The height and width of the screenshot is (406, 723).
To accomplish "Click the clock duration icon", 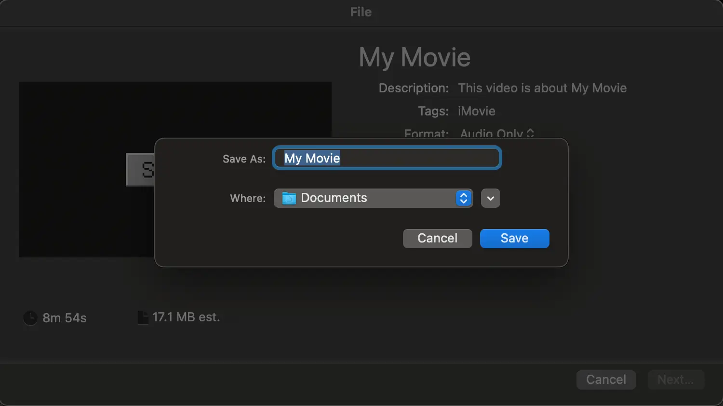I will coord(30,317).
